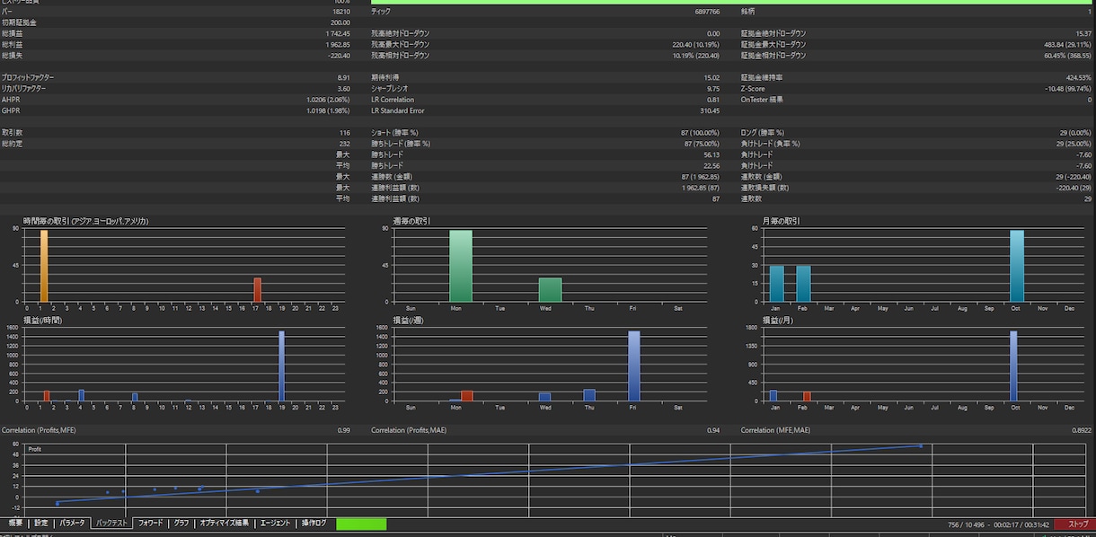
Task: Click the Feb bar in 月毎の取引 chart
Action: click(803, 283)
